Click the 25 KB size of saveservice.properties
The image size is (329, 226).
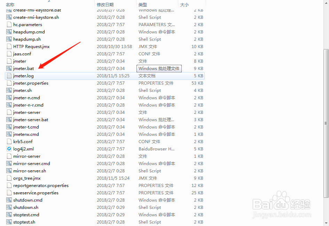(x=197, y=193)
